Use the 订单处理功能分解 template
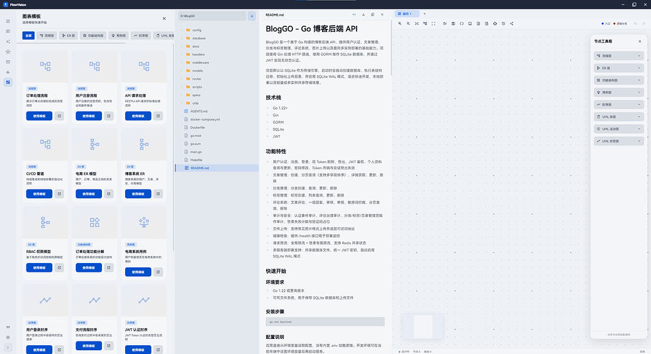Viewport: 651px width, 354px height. (x=89, y=268)
